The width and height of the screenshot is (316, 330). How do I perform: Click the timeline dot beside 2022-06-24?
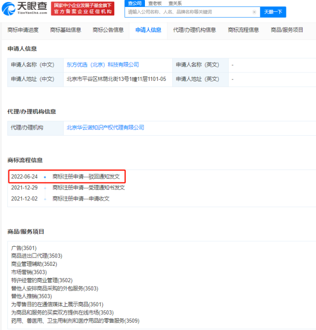coord(45,177)
